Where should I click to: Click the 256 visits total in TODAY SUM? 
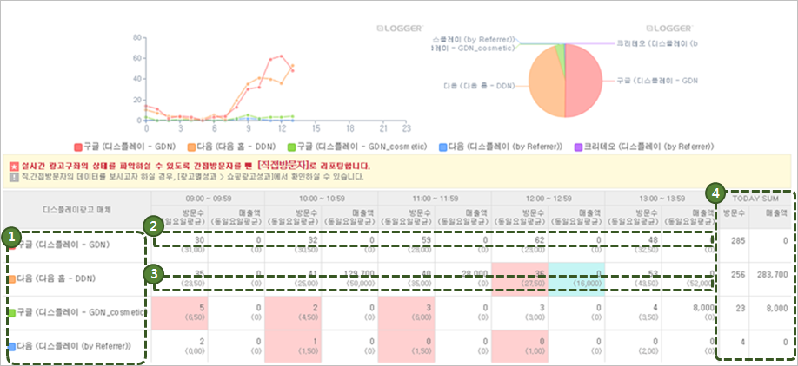point(737,275)
